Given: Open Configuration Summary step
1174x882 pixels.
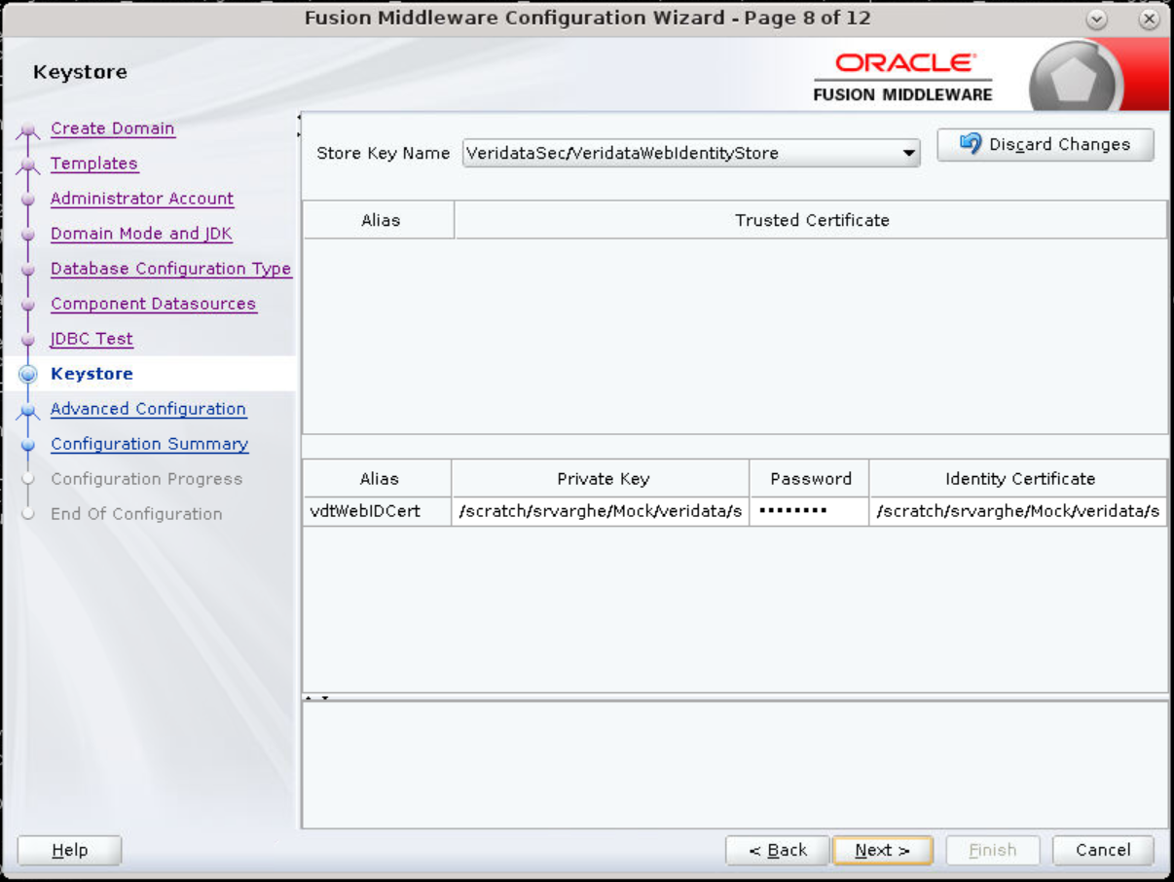Looking at the screenshot, I should [x=149, y=444].
